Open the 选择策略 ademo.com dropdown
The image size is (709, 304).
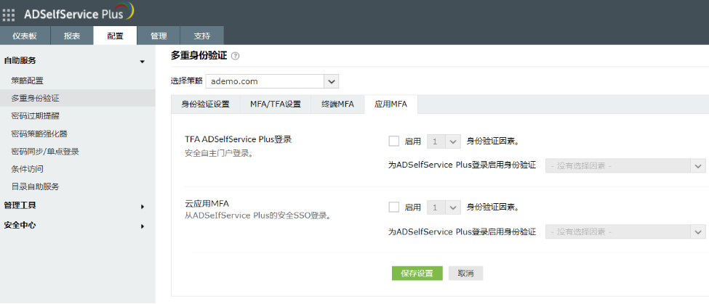272,82
